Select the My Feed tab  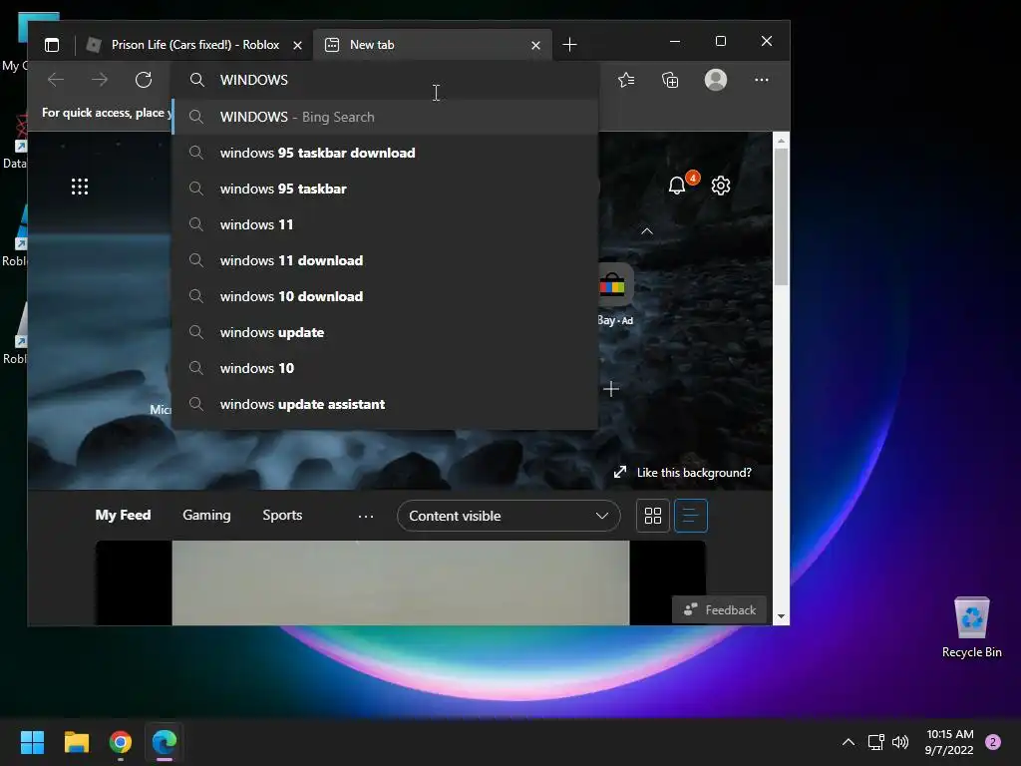[x=123, y=515]
